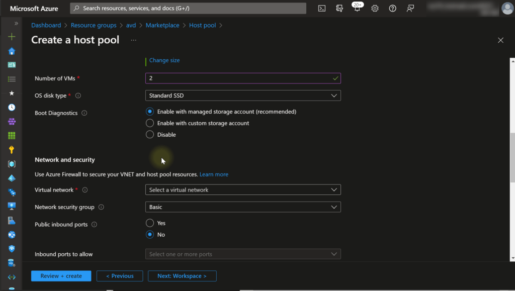Open the Feedback icon in header
515x291 pixels.
411,9
